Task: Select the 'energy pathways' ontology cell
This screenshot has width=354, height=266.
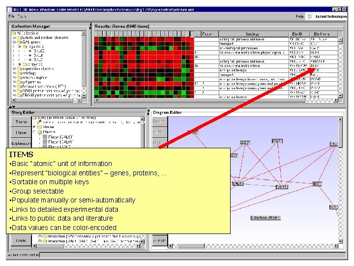Action: [254, 70]
